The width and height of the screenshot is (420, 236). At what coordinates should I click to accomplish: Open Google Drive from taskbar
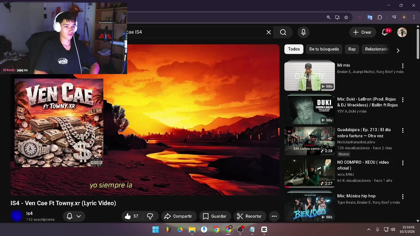tap(180, 229)
